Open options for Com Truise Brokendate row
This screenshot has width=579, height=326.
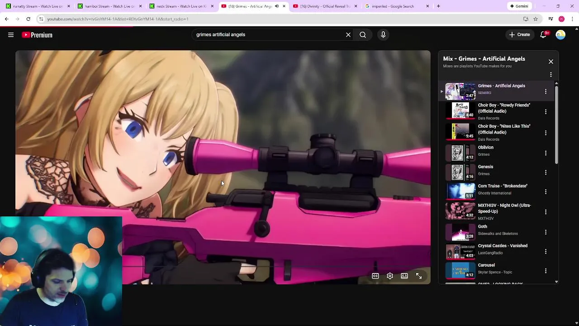(x=546, y=192)
